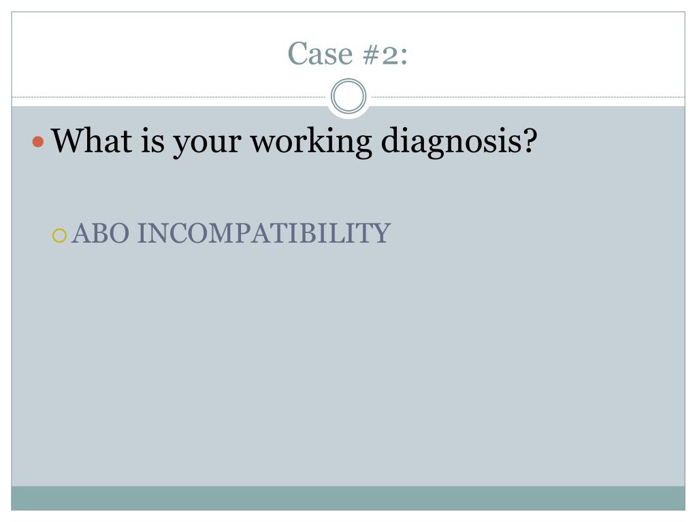Click the word 'working' in the question
Viewport: 697px width, 522px height.
click(x=311, y=142)
